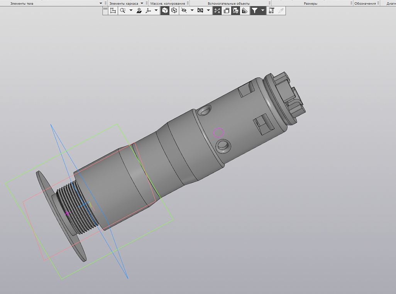The width and height of the screenshot is (396, 294).
Task: Toggle shaded solid cube display mode
Action: (x=165, y=11)
